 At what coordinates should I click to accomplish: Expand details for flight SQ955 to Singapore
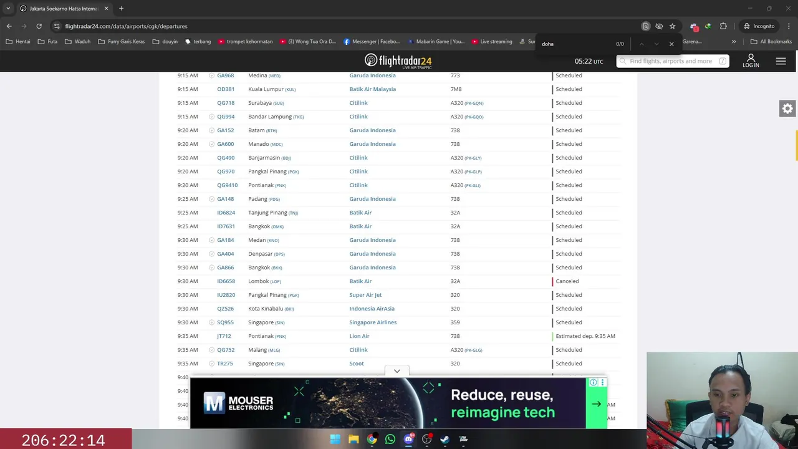(x=211, y=322)
